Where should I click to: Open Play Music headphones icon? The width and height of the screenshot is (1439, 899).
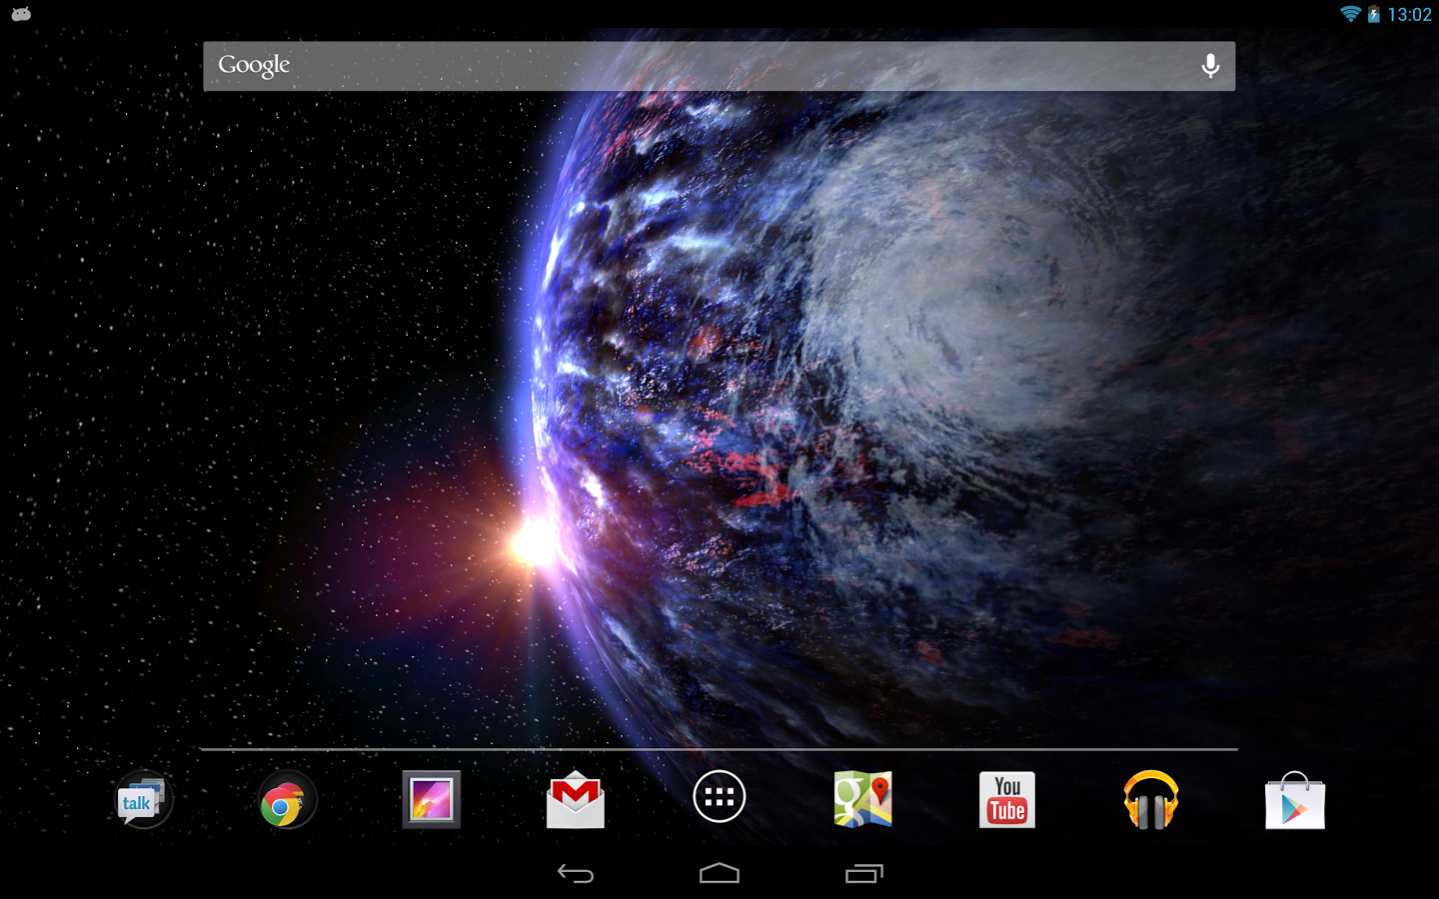click(1151, 800)
